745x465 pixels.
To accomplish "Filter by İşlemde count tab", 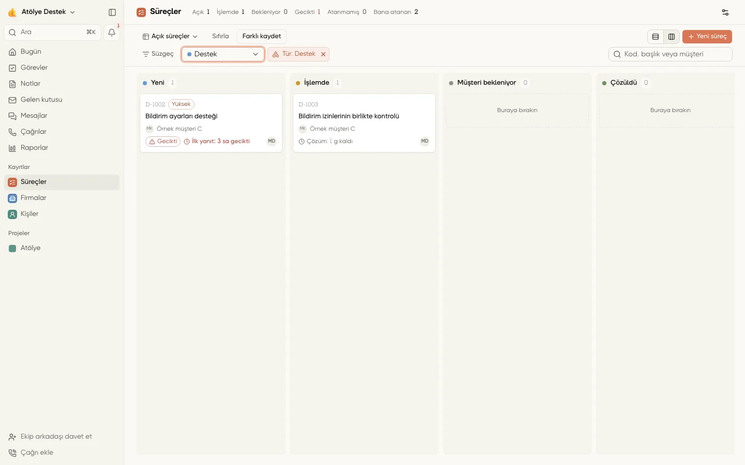I will [230, 12].
